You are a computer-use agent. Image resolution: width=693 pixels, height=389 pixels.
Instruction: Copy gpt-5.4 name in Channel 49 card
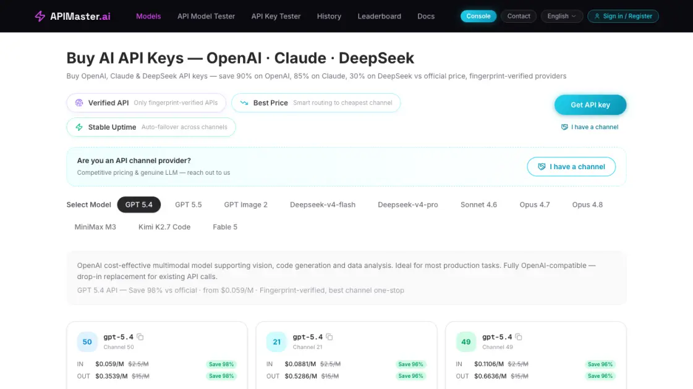coord(519,337)
